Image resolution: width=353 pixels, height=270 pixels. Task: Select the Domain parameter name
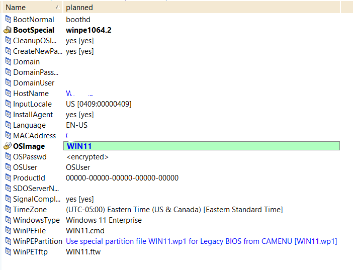click(26, 62)
